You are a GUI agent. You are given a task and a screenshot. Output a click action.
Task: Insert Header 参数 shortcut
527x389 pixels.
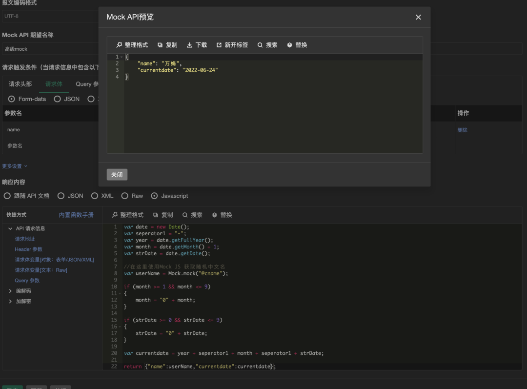pos(29,249)
